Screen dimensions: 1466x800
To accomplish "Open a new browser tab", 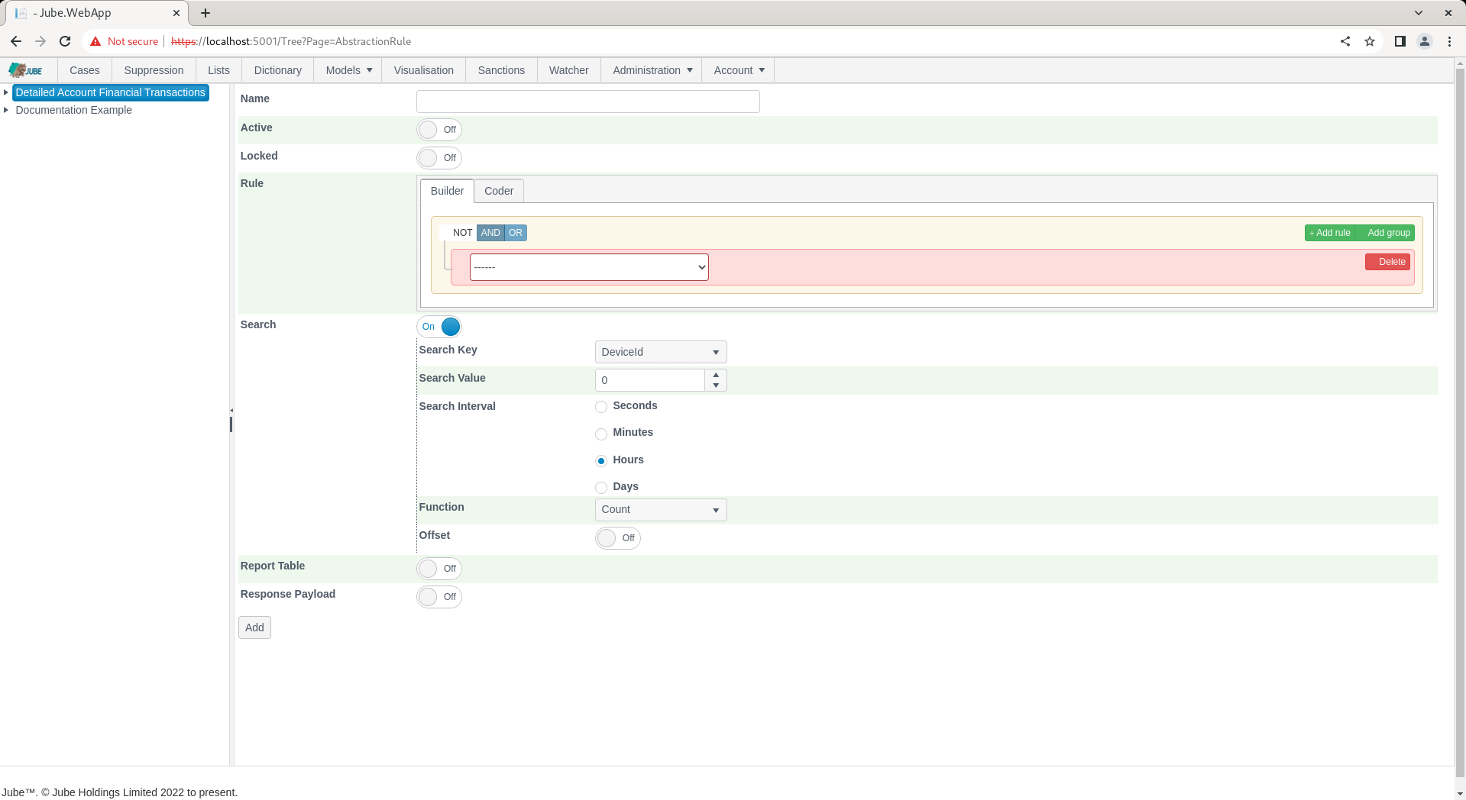I will click(x=205, y=13).
